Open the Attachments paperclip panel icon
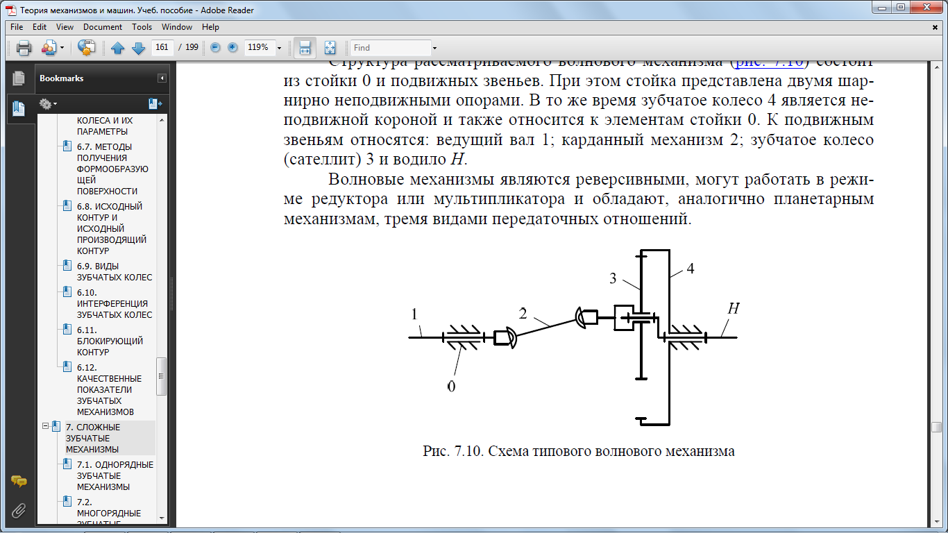948x533 pixels. point(19,511)
